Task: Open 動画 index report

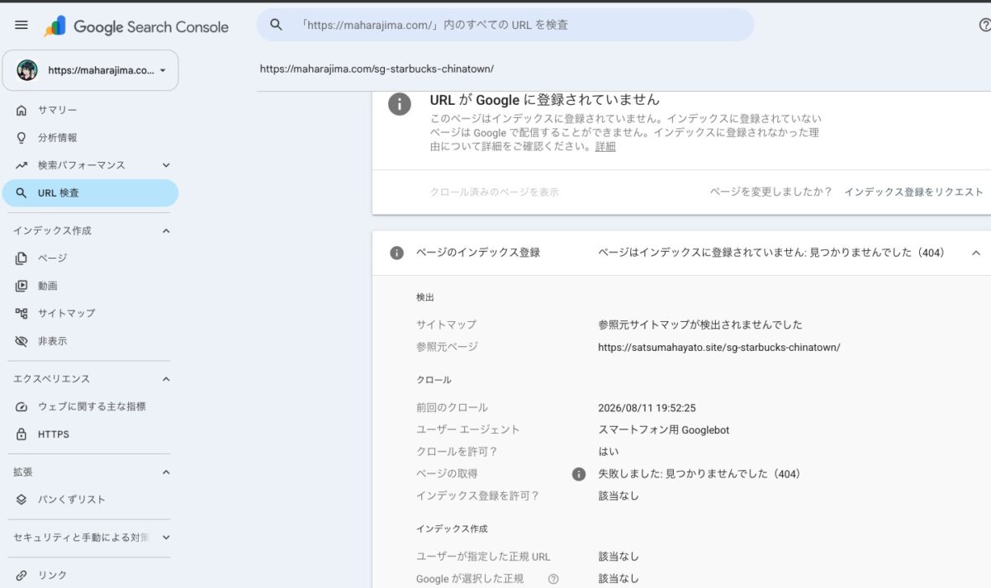Action: coord(89,286)
